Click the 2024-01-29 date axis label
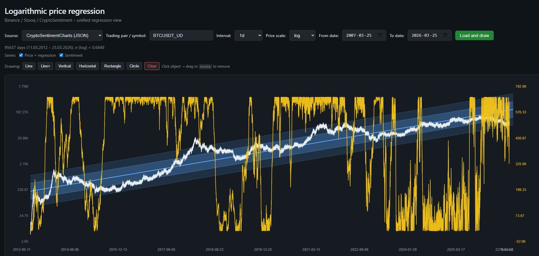Screen dimensions: 539x256 [407, 249]
